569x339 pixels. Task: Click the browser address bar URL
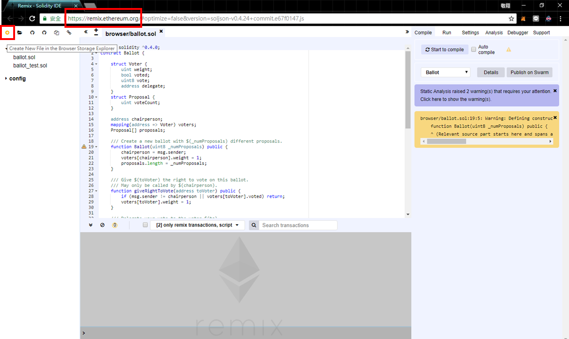click(186, 18)
